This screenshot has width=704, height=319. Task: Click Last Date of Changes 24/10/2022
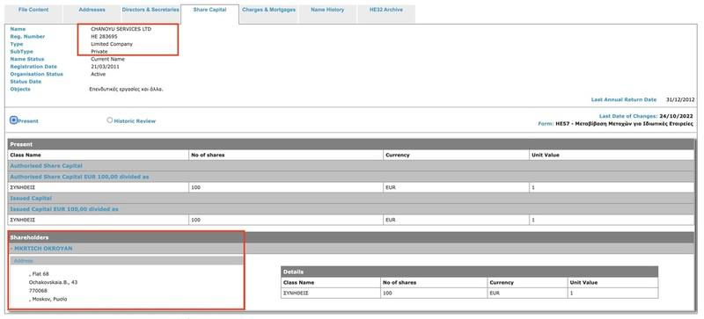[677, 116]
